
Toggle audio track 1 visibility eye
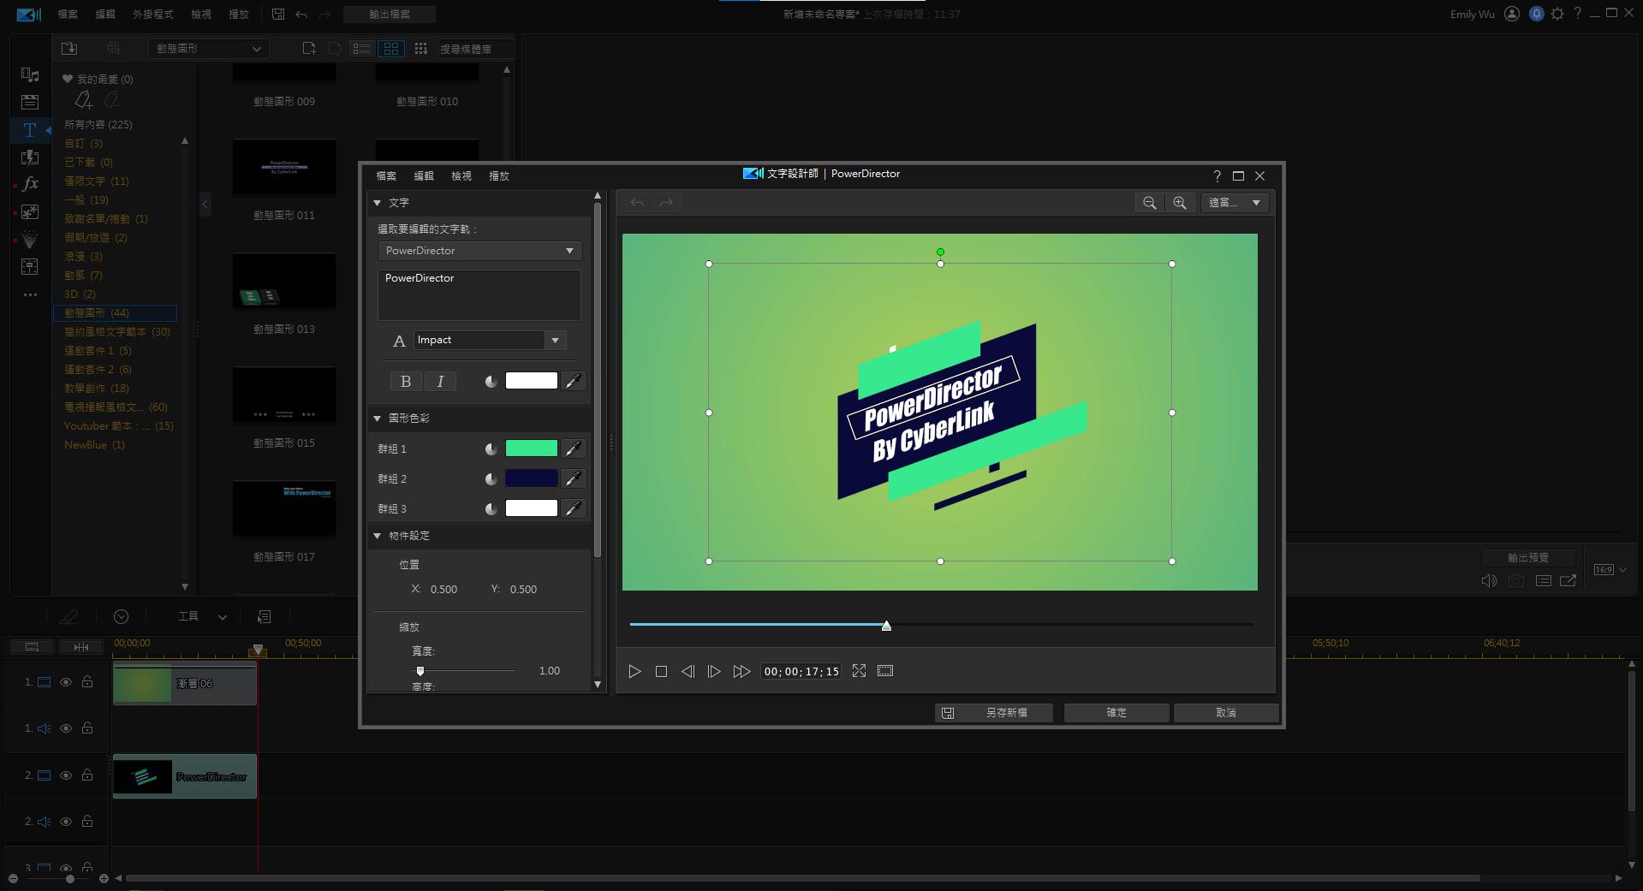coord(65,728)
